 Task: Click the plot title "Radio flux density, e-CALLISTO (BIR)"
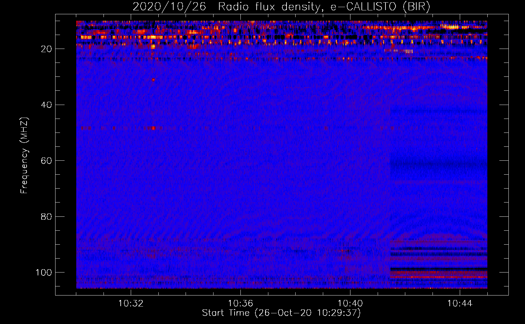pos(324,7)
